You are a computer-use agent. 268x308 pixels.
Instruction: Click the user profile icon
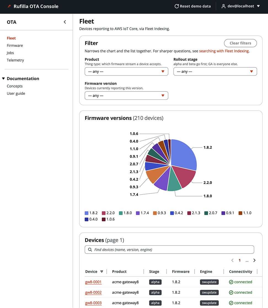(223, 6)
